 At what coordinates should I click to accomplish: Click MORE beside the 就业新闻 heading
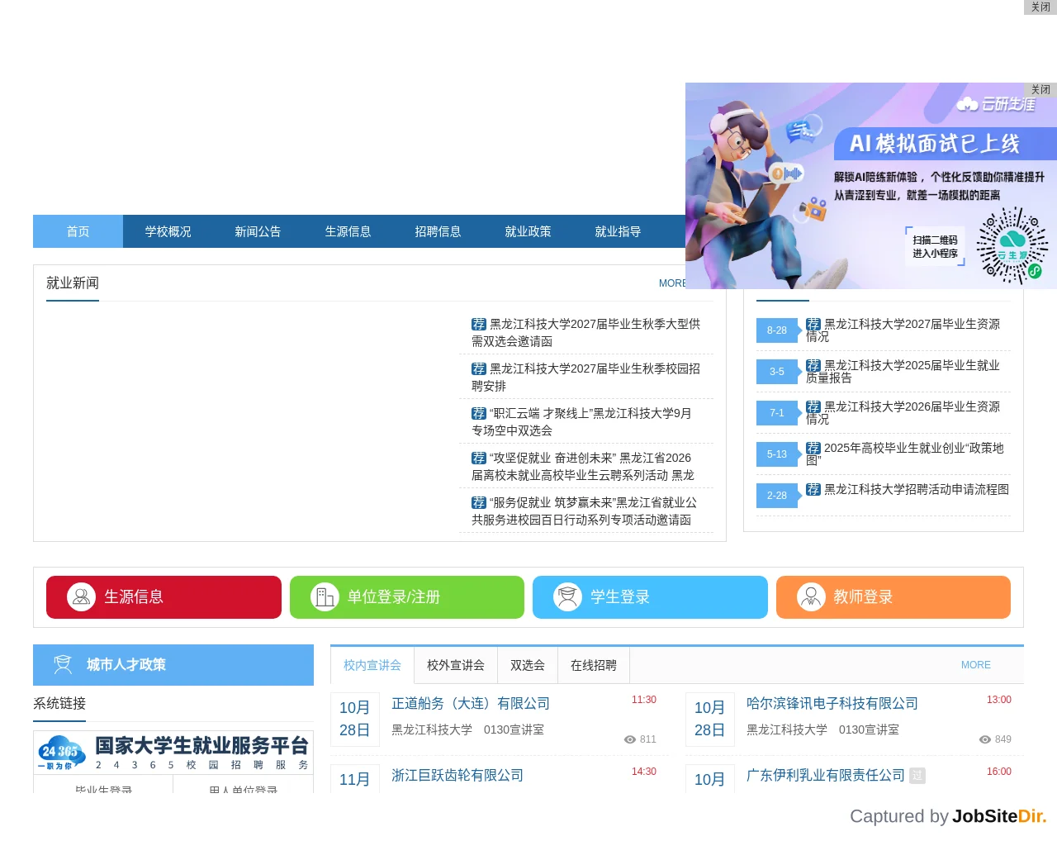click(672, 283)
